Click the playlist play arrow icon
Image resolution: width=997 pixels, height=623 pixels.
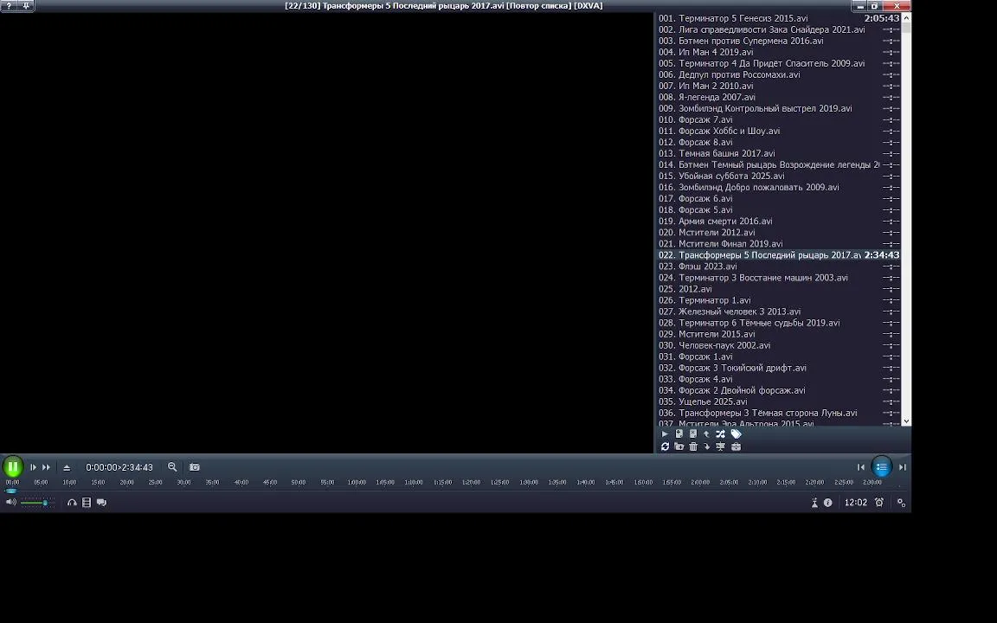click(x=665, y=434)
